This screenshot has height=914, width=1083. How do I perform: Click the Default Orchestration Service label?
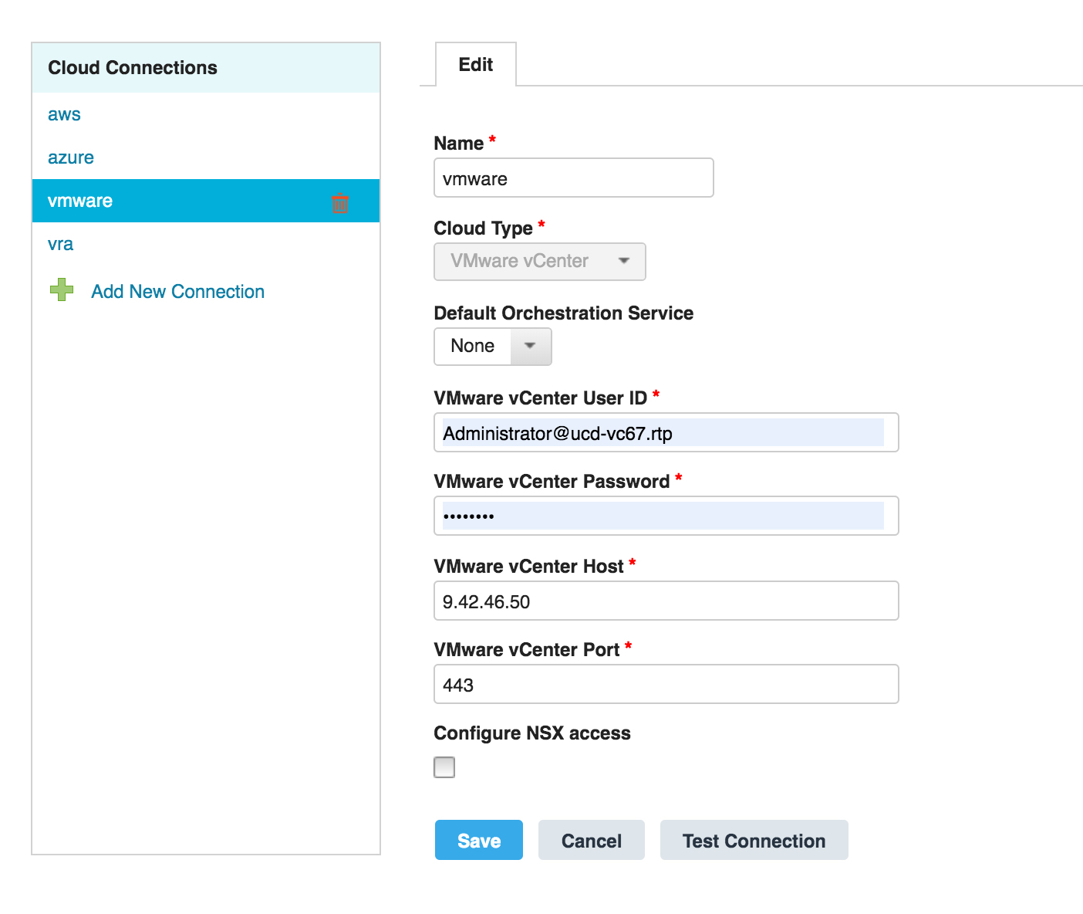(x=564, y=313)
